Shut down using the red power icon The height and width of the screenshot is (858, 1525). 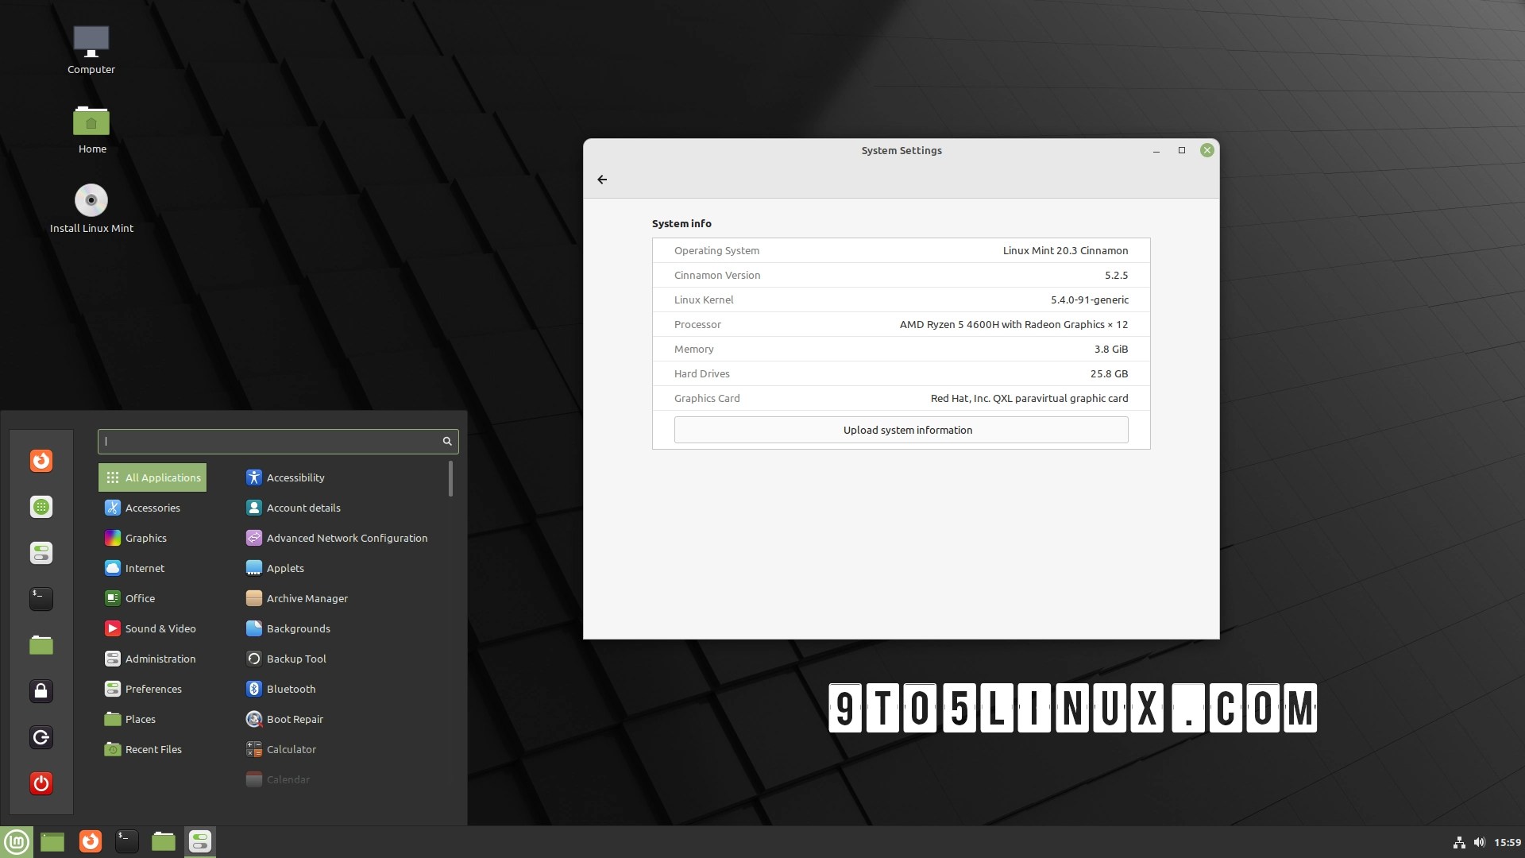[x=41, y=783]
